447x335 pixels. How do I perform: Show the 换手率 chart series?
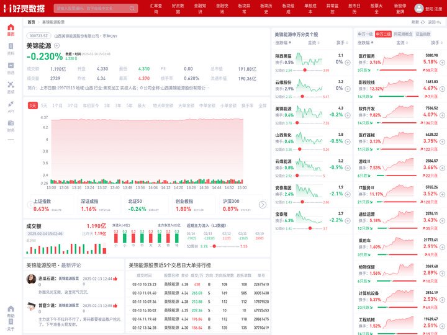[248, 105]
